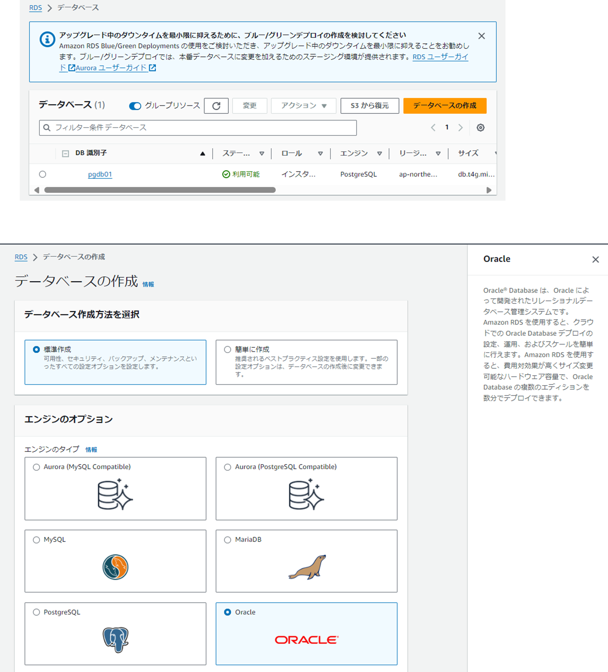Click the MariaDB seal logo
The image size is (608, 672).
307,567
